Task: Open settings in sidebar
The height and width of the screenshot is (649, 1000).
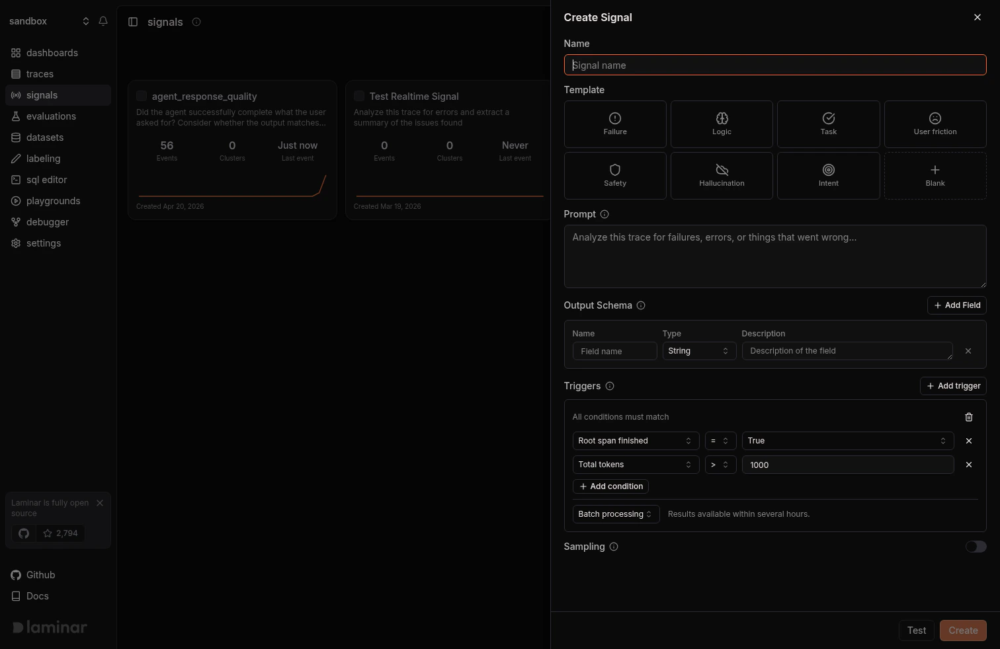Action: (x=58, y=243)
